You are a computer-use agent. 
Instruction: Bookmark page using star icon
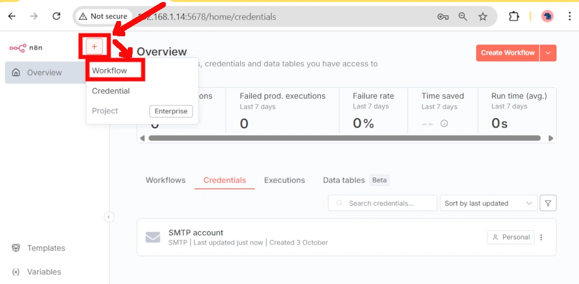coord(483,17)
